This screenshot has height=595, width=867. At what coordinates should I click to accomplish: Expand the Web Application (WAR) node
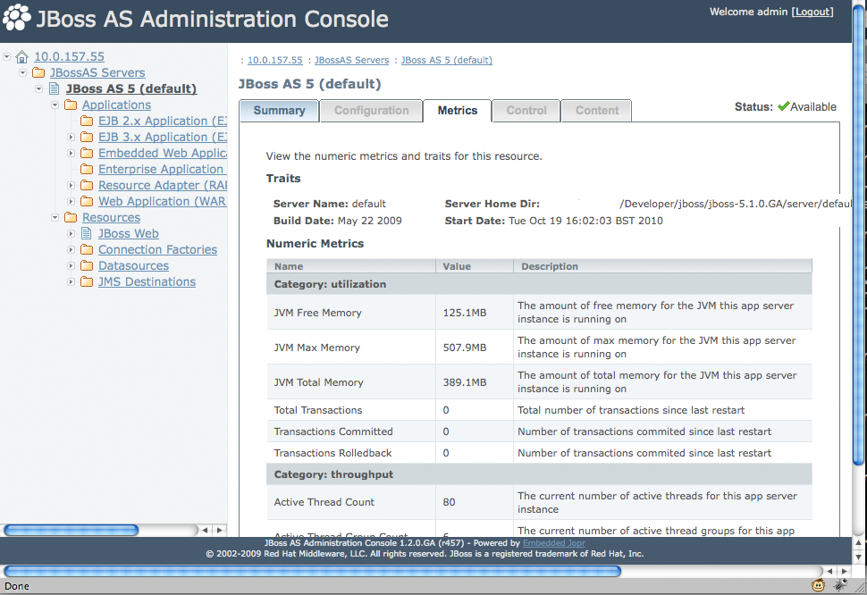[x=71, y=201]
